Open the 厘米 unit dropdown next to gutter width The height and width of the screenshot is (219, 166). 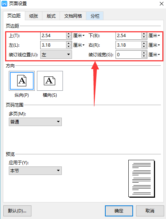coord(154,55)
